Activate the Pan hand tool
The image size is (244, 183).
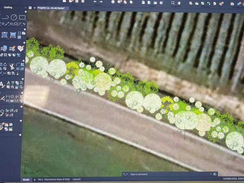pyautogui.click(x=179, y=3)
